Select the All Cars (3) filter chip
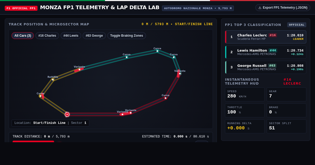 (x=23, y=36)
